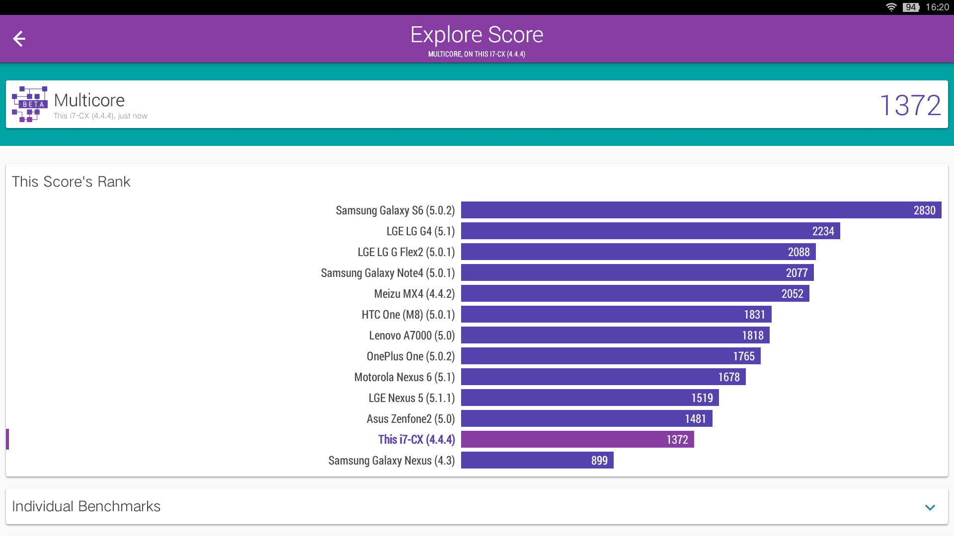The height and width of the screenshot is (536, 954).
Task: Tap the Multicore title in score card
Action: point(89,100)
